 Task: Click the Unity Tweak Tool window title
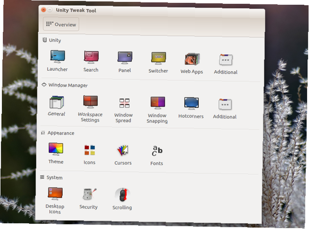click(76, 10)
